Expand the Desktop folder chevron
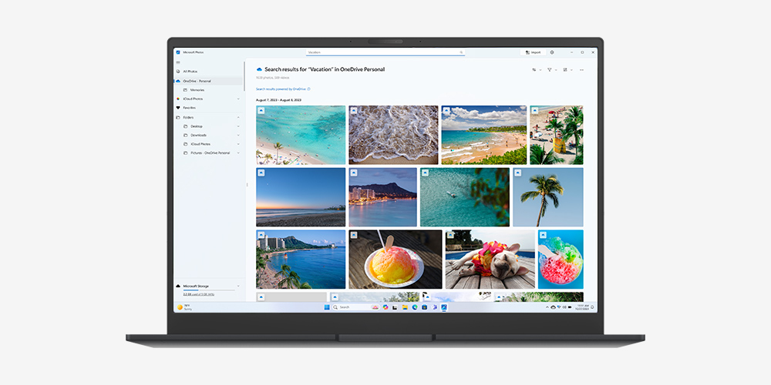Viewport: 771px width, 385px height. [238, 126]
